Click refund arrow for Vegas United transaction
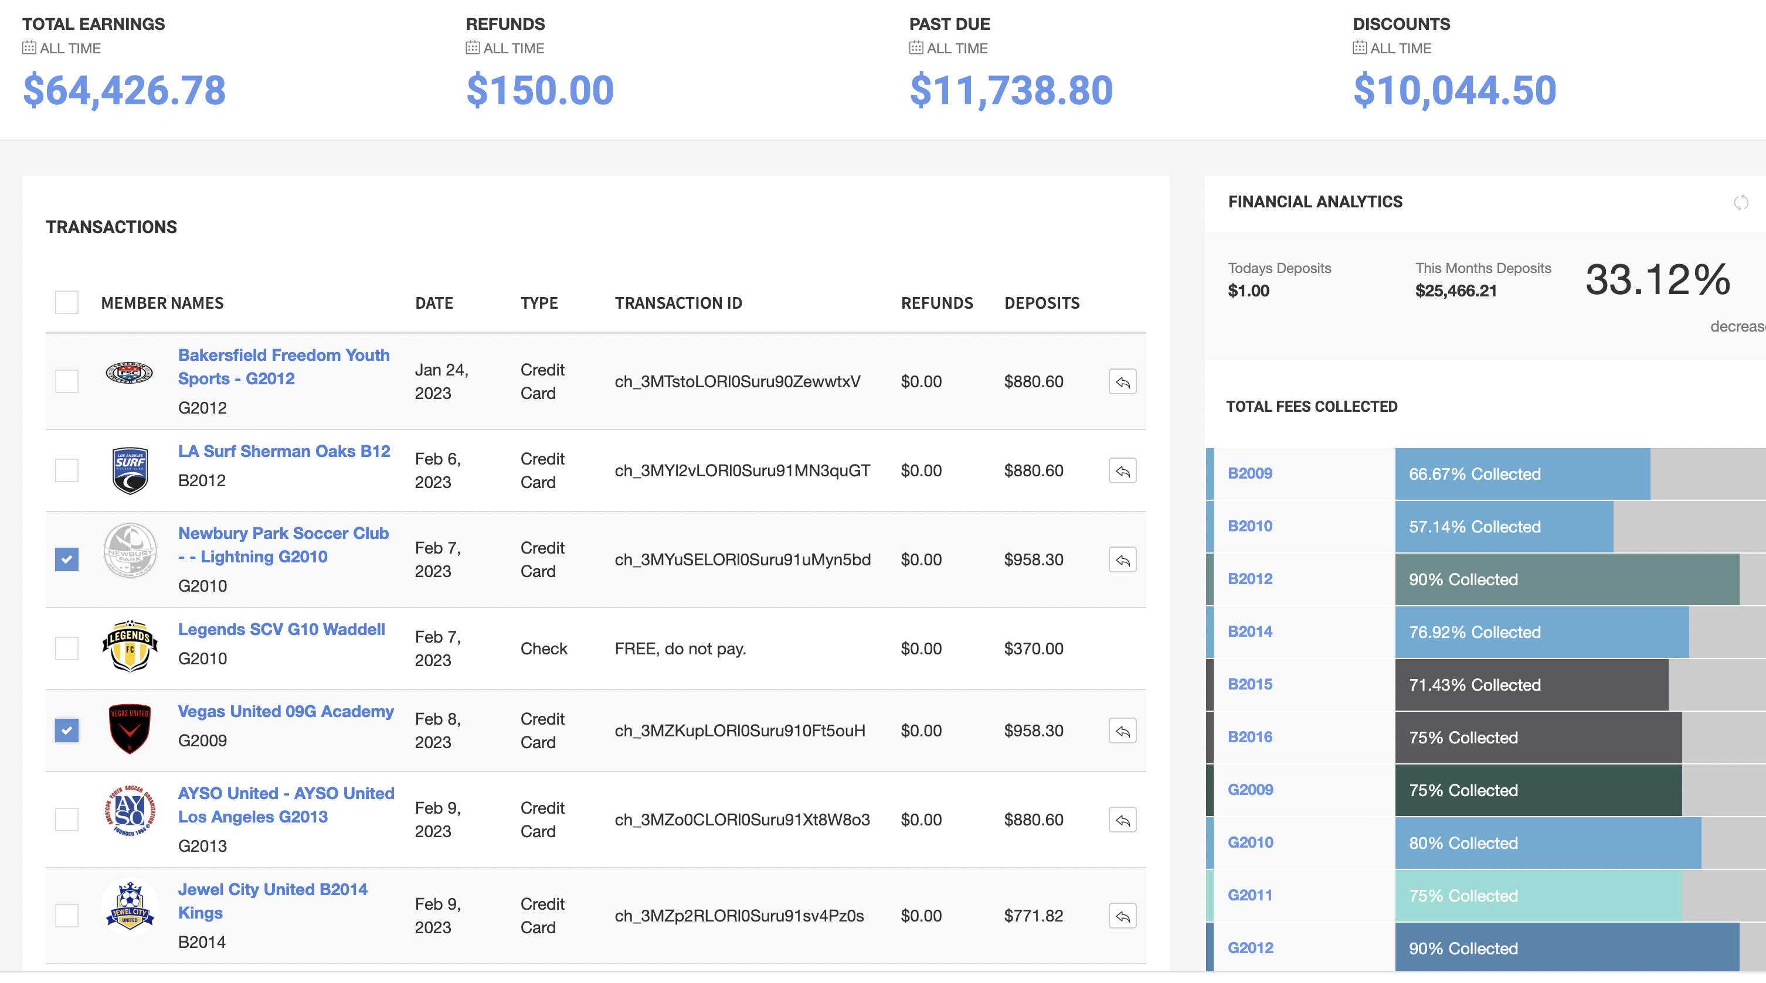 coord(1122,731)
